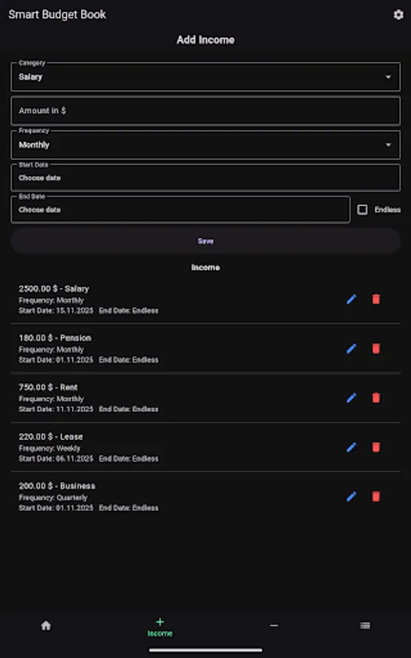This screenshot has width=411, height=658.
Task: Select the text "750.00 $ - Rent"
Action: tap(48, 387)
